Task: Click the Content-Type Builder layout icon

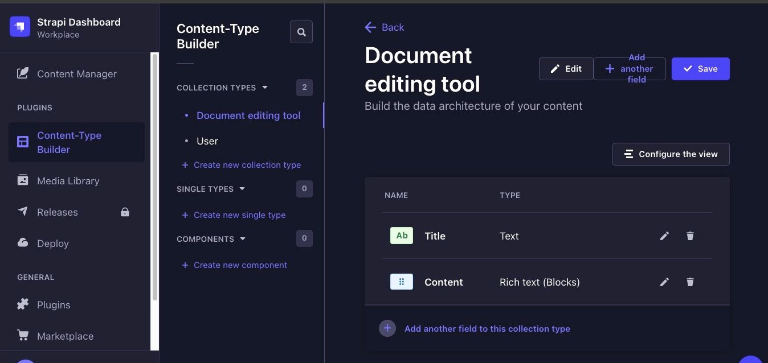Action: click(x=23, y=142)
